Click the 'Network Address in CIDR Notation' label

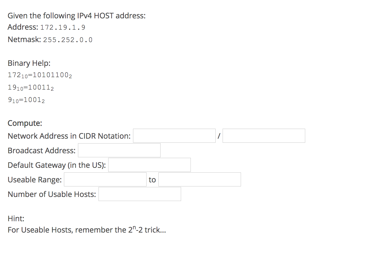click(x=69, y=136)
